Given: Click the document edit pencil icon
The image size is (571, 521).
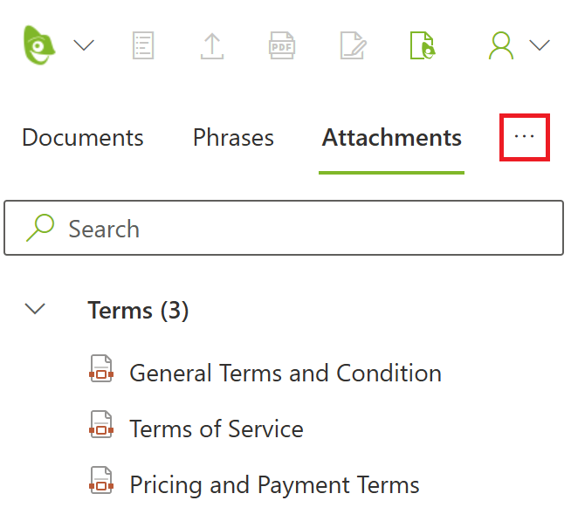Looking at the screenshot, I should (353, 45).
